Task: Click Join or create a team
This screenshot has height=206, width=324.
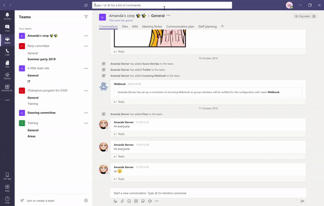Action: [40, 201]
